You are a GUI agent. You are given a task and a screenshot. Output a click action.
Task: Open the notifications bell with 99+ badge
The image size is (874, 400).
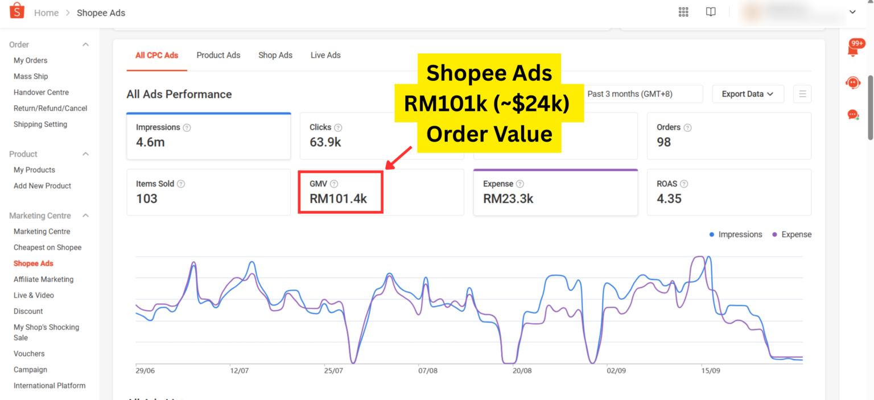point(853,50)
